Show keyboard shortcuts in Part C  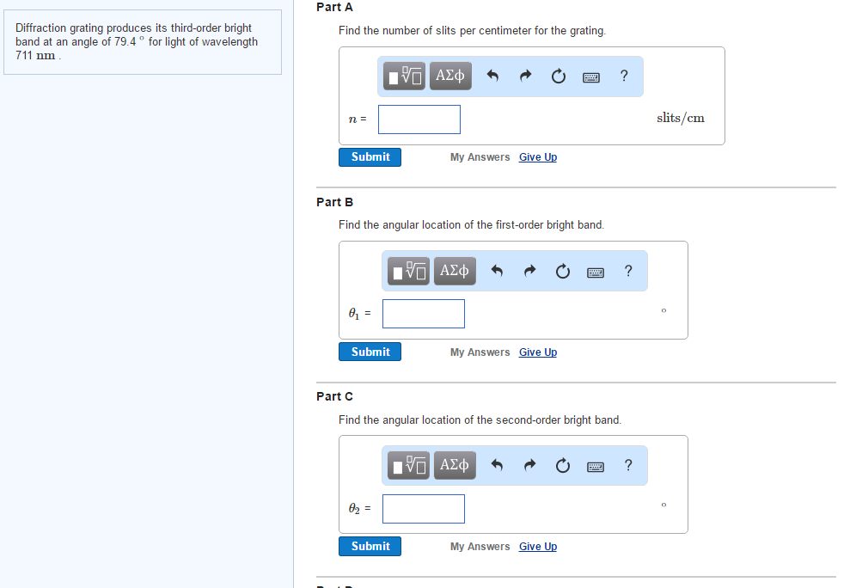[596, 466]
